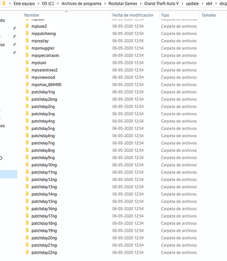Expand chevron after OS (C:)
The height and width of the screenshot is (261, 227).
(58, 4)
